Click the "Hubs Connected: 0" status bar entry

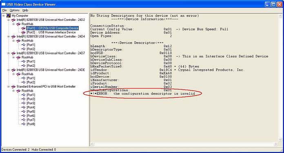click(x=44, y=150)
